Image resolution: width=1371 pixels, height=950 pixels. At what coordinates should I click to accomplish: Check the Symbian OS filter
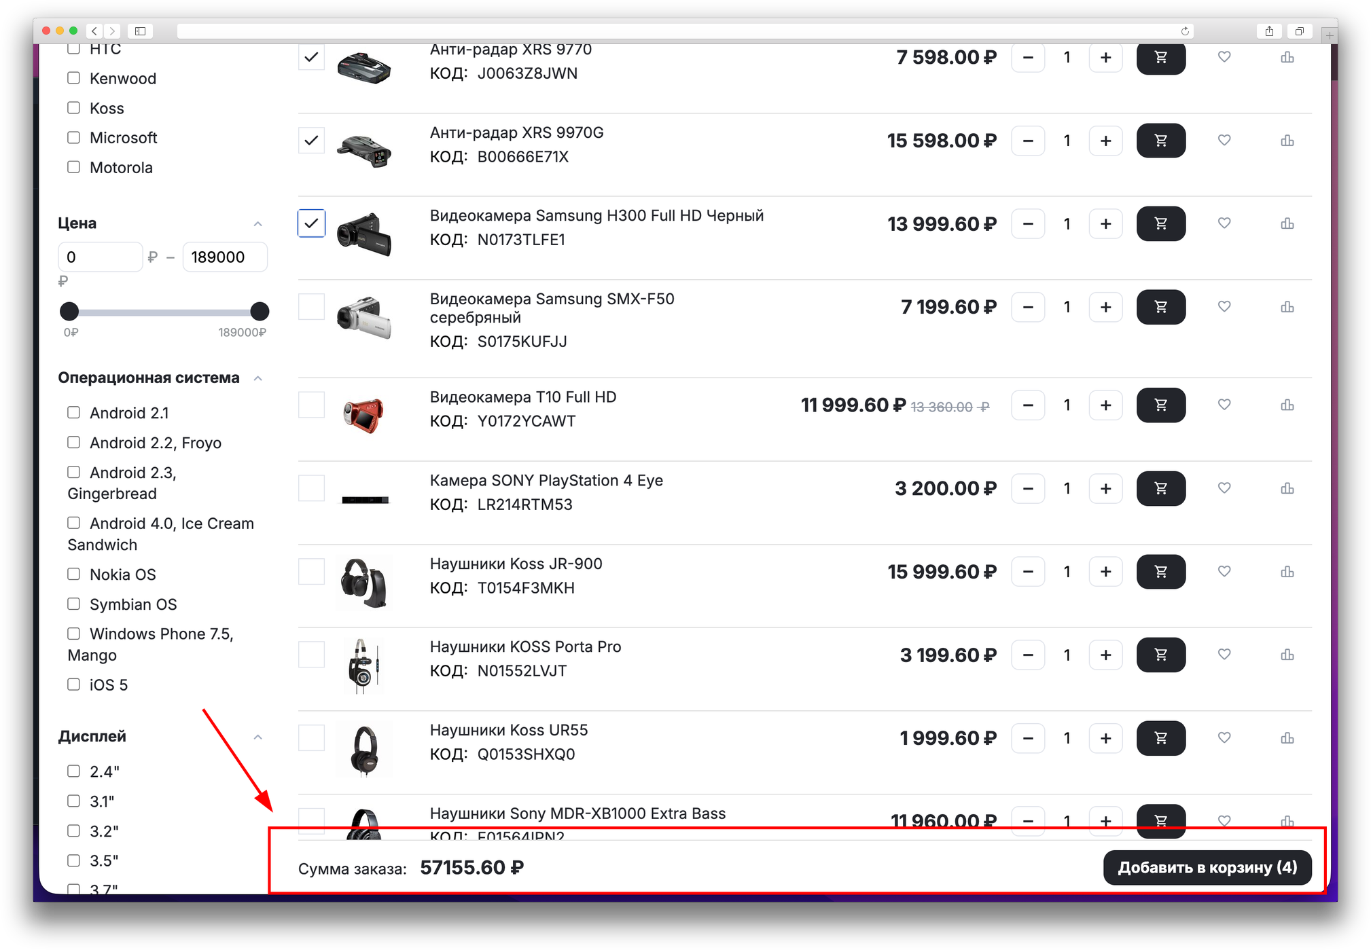click(x=74, y=604)
